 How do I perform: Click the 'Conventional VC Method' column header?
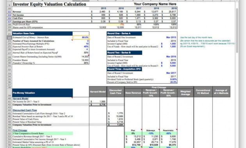203,92
